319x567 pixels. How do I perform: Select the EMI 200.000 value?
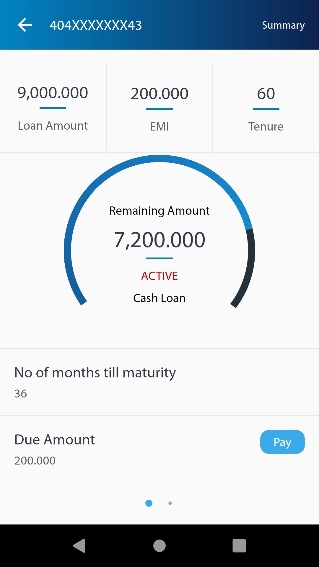(x=159, y=94)
